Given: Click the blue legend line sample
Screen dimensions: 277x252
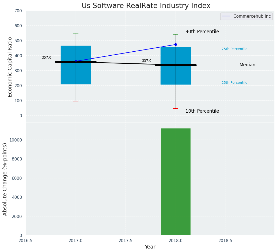Looking at the screenshot, I should click(x=226, y=16).
